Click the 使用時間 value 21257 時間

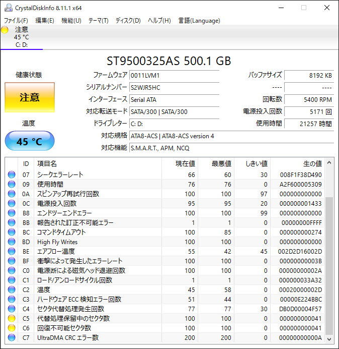click(309, 124)
